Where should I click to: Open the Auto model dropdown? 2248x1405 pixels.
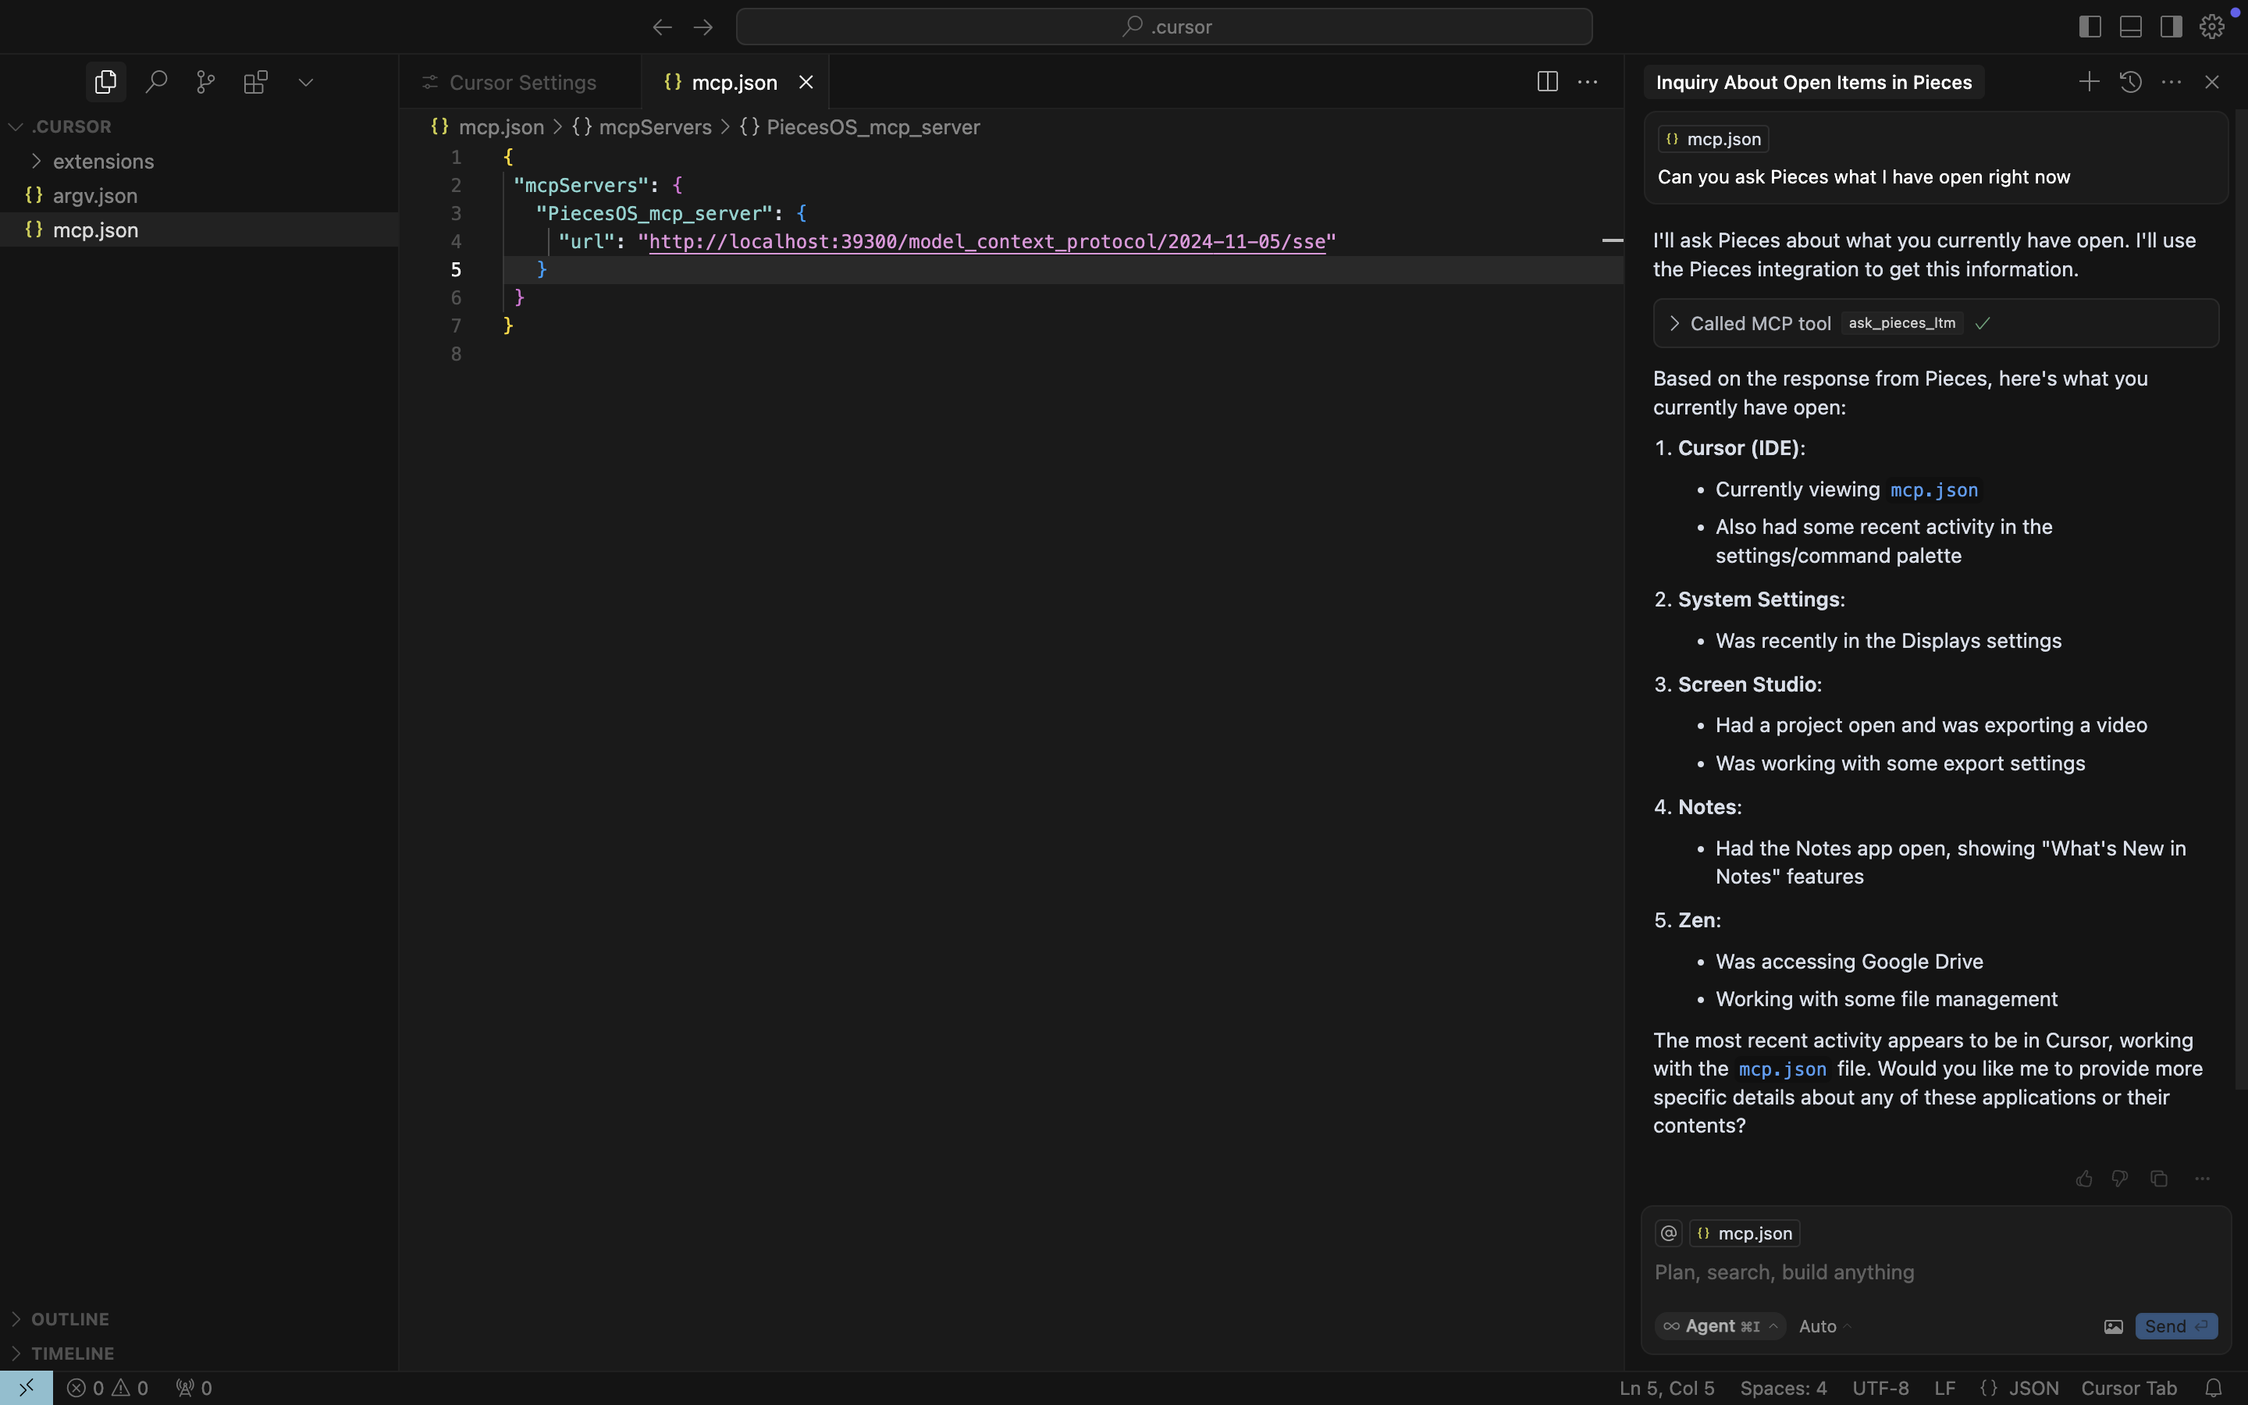[1826, 1326]
